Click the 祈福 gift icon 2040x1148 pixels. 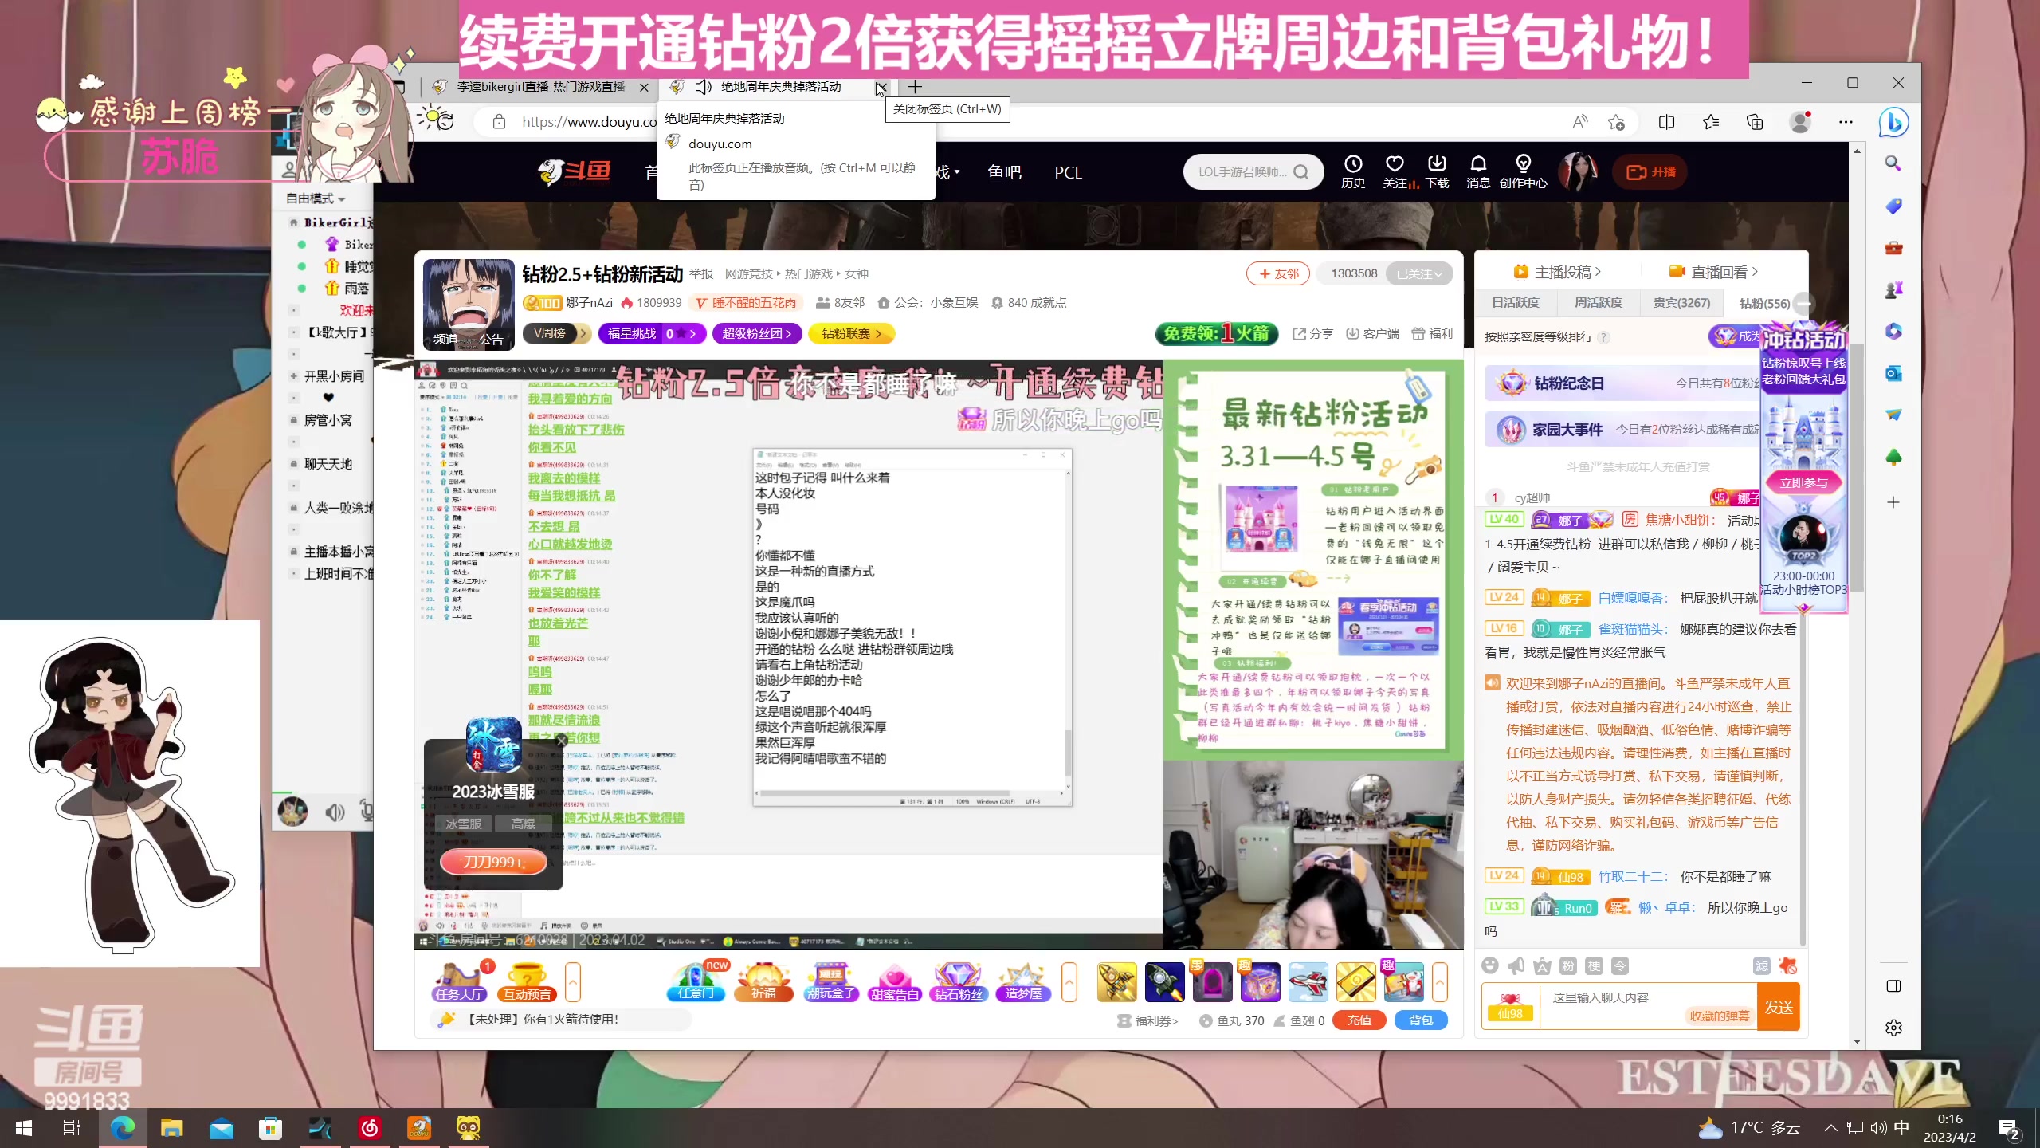(x=763, y=981)
